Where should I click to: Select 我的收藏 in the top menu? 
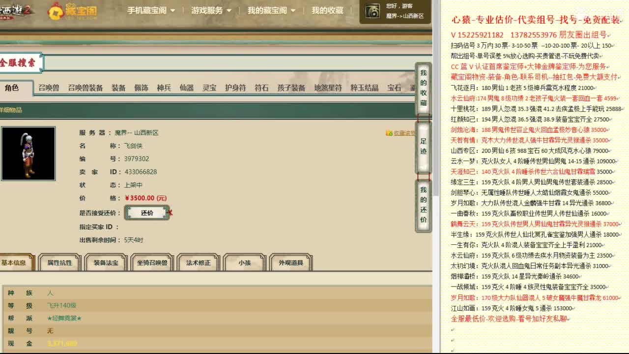click(x=326, y=10)
